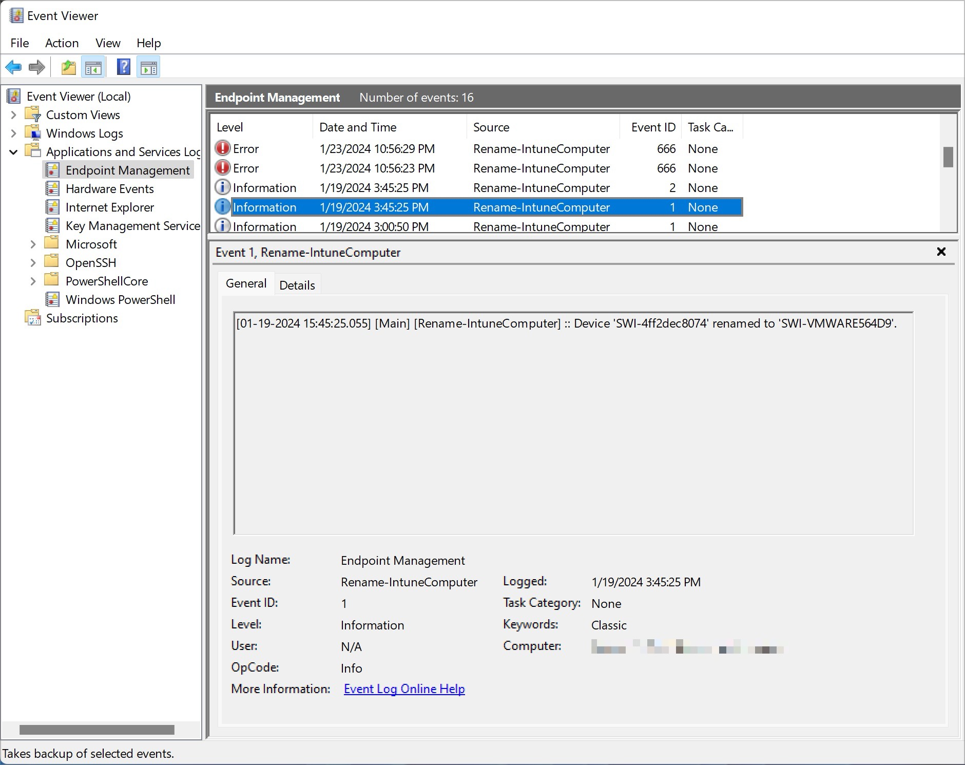
Task: Select the Hardware Events log
Action: point(109,188)
